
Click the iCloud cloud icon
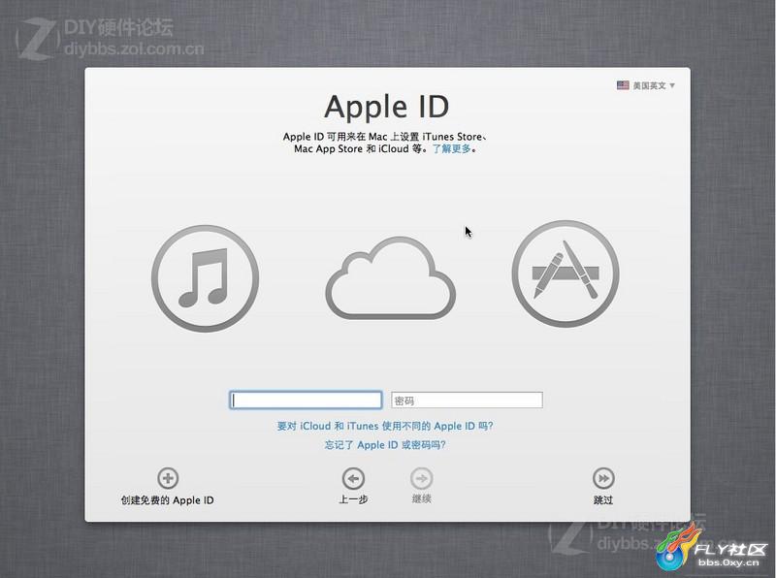click(391, 277)
